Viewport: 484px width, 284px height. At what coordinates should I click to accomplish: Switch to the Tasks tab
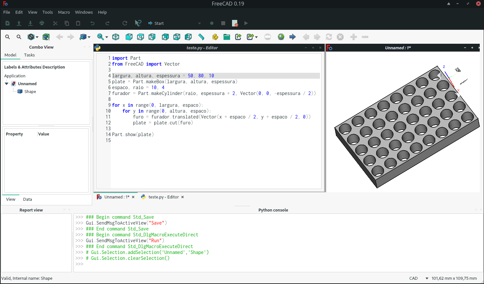29,55
